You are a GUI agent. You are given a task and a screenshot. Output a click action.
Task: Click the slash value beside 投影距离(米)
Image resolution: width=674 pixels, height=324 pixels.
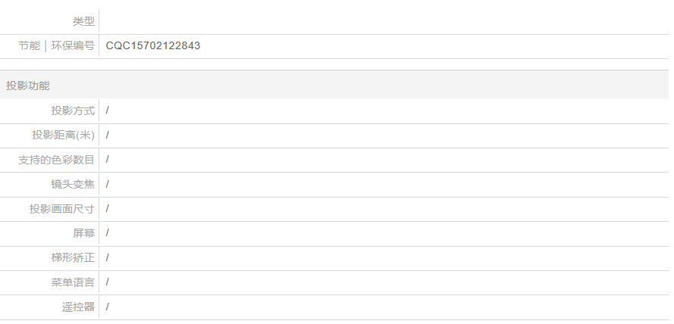coord(108,135)
